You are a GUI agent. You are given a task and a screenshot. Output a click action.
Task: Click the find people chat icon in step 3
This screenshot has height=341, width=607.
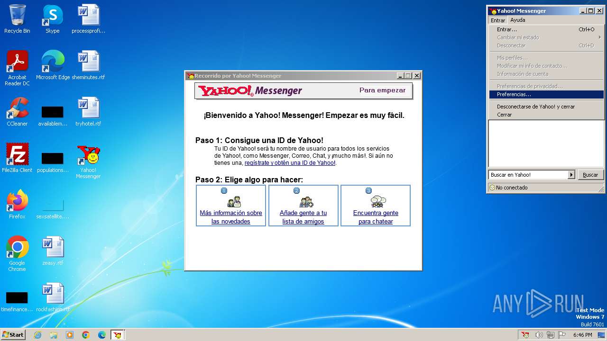pos(378,202)
